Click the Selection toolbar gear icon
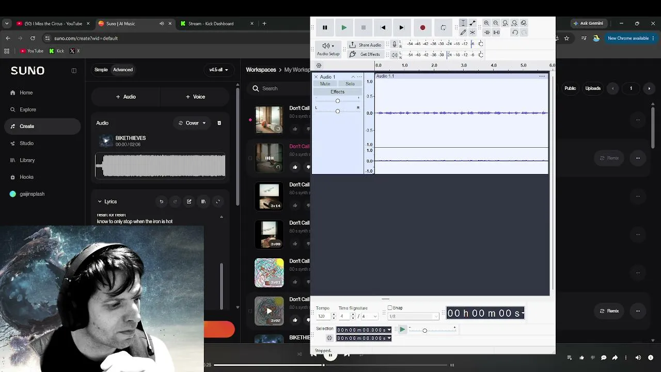 click(329, 338)
